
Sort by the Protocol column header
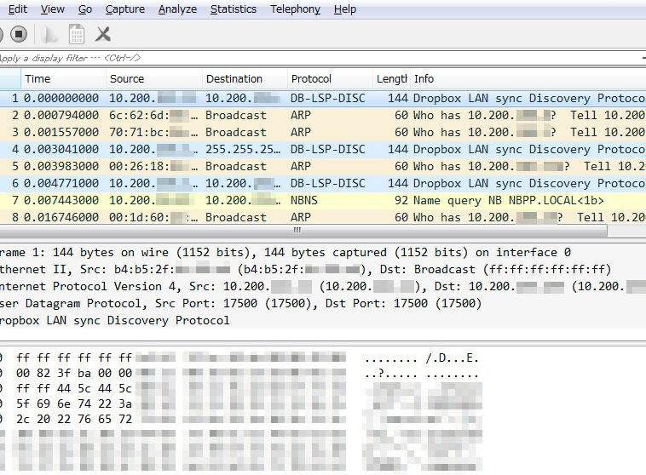pyautogui.click(x=330, y=78)
